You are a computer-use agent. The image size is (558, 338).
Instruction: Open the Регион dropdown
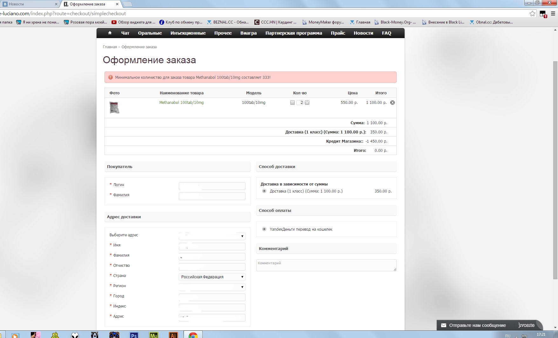212,287
